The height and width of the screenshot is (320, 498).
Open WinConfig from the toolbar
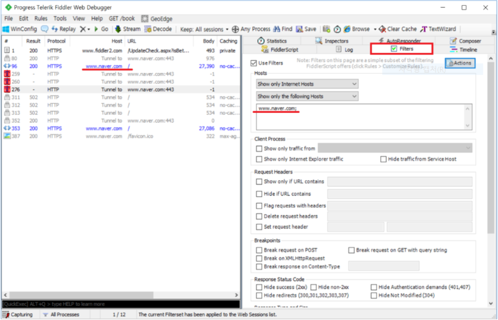(x=20, y=29)
